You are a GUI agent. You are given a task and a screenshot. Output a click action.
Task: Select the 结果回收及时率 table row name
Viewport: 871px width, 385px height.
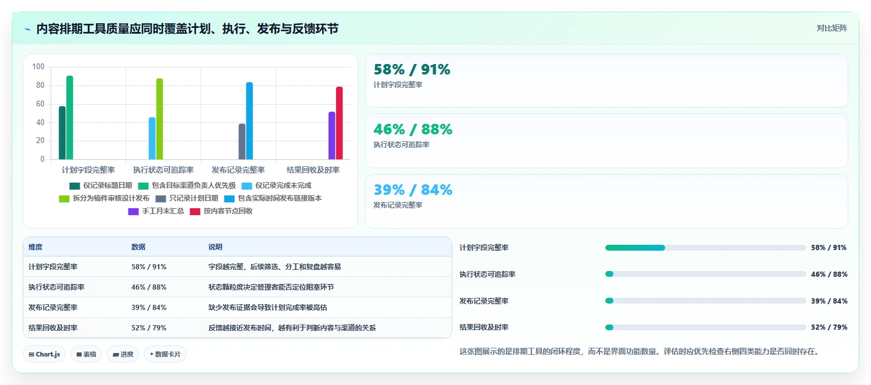[x=53, y=328]
